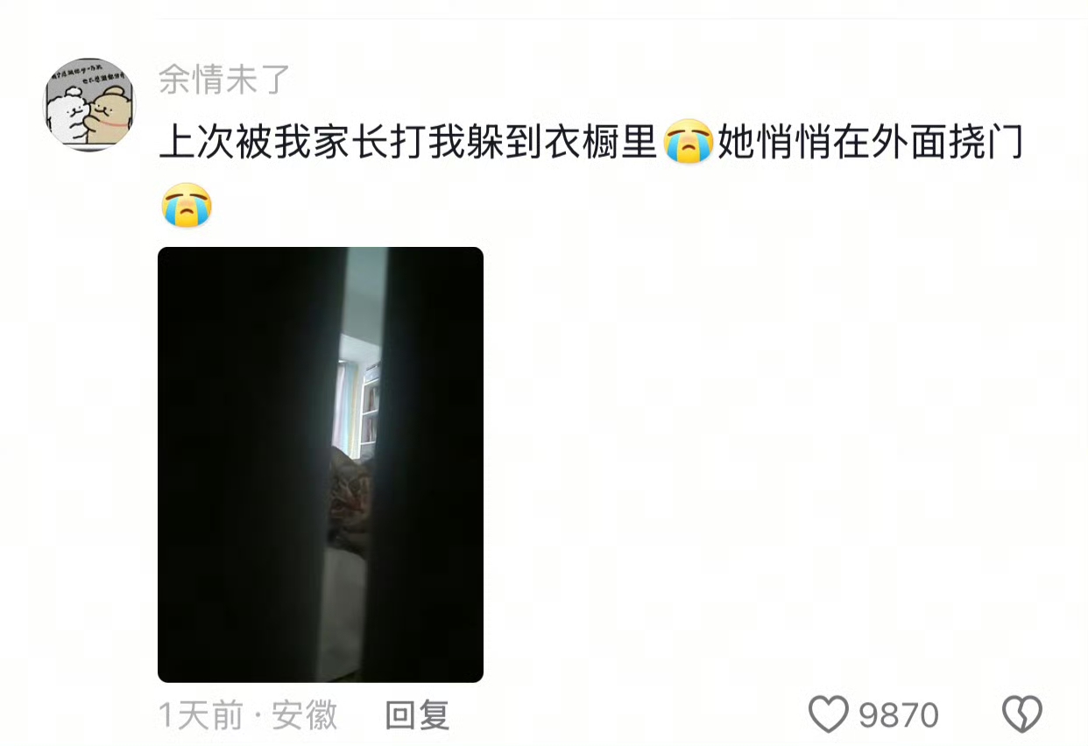The height and width of the screenshot is (746, 1088).
Task: Click the crying emoji after 衣橱里
Action: 688,143
